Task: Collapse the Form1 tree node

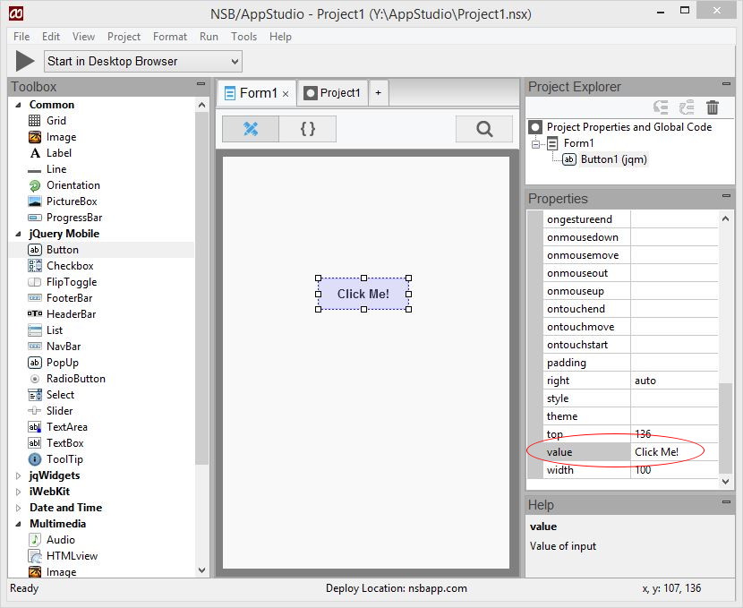Action: click(x=535, y=143)
